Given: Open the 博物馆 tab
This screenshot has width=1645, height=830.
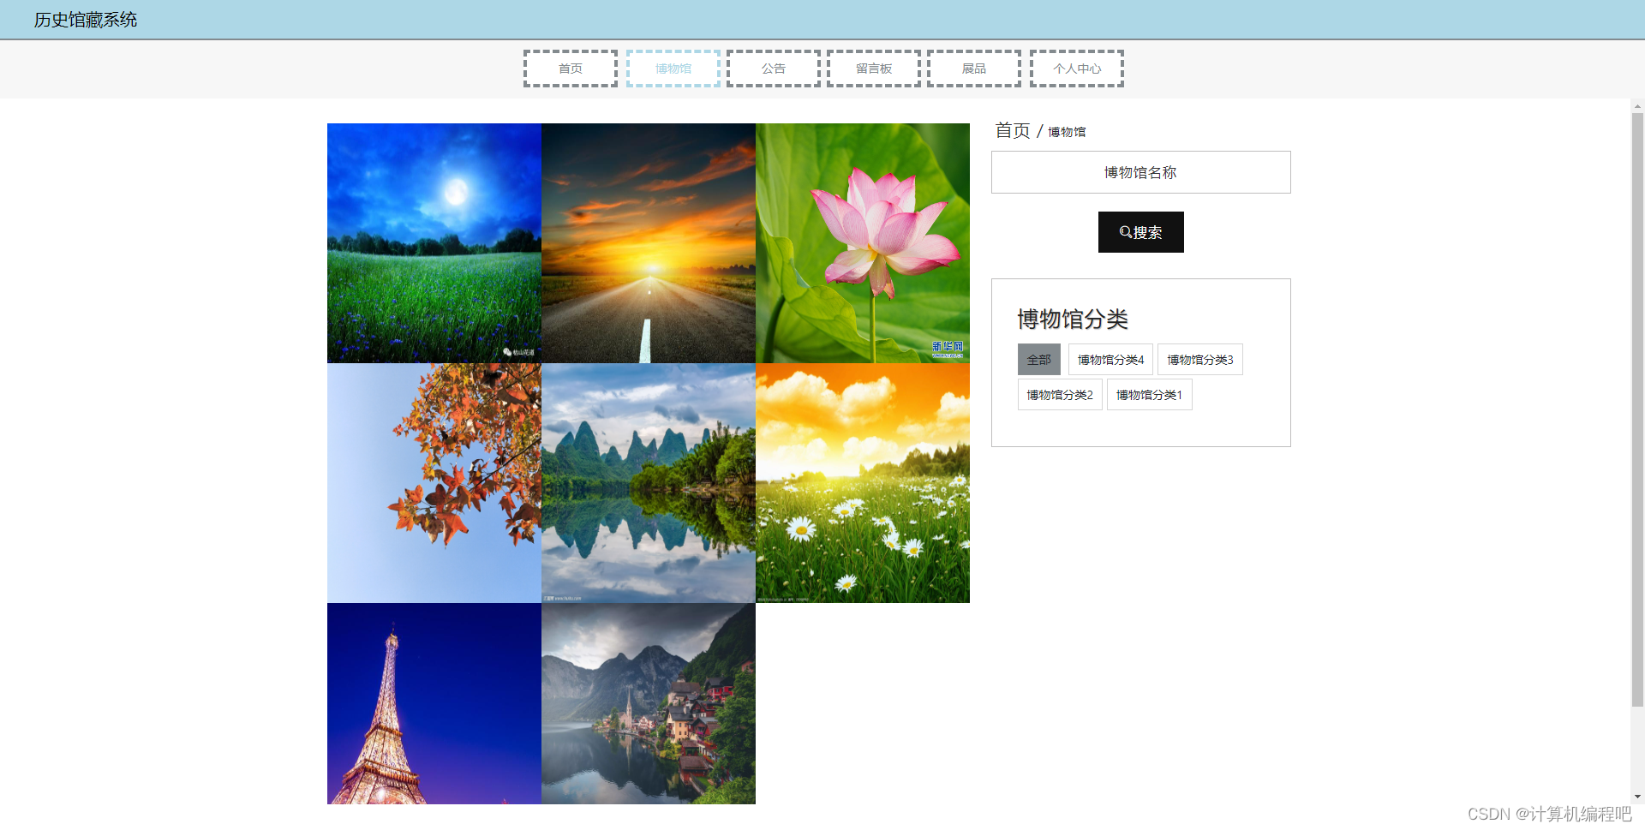Looking at the screenshot, I should [x=673, y=69].
